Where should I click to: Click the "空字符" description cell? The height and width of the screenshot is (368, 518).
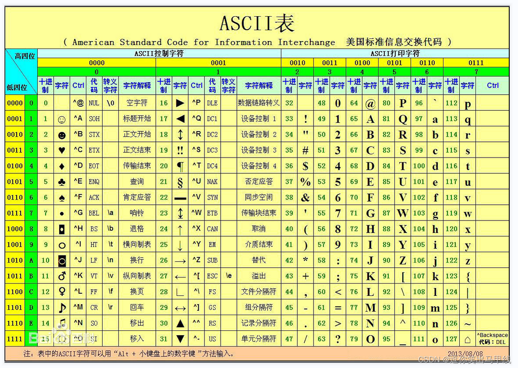coord(137,103)
